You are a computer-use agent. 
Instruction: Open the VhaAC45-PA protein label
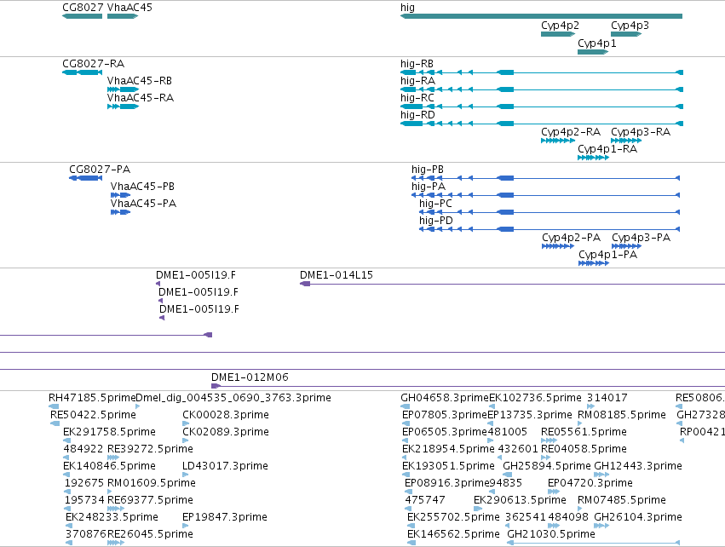(x=143, y=204)
